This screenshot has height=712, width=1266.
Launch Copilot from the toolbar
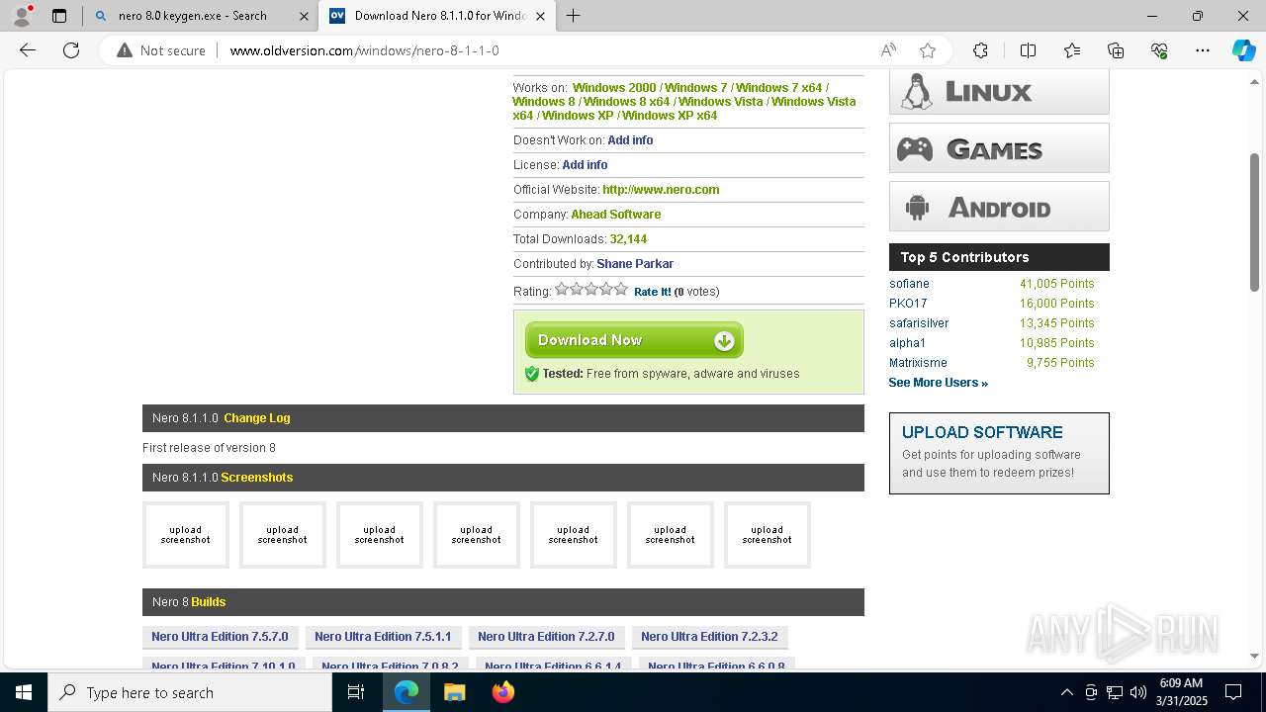(x=1243, y=50)
